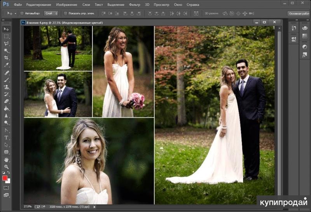Select the History Brush tool
This screenshot has height=212, width=311.
(6, 94)
